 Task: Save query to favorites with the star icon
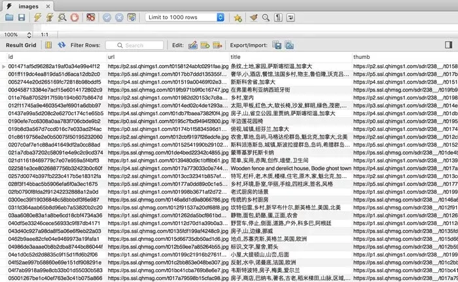(x=238, y=18)
